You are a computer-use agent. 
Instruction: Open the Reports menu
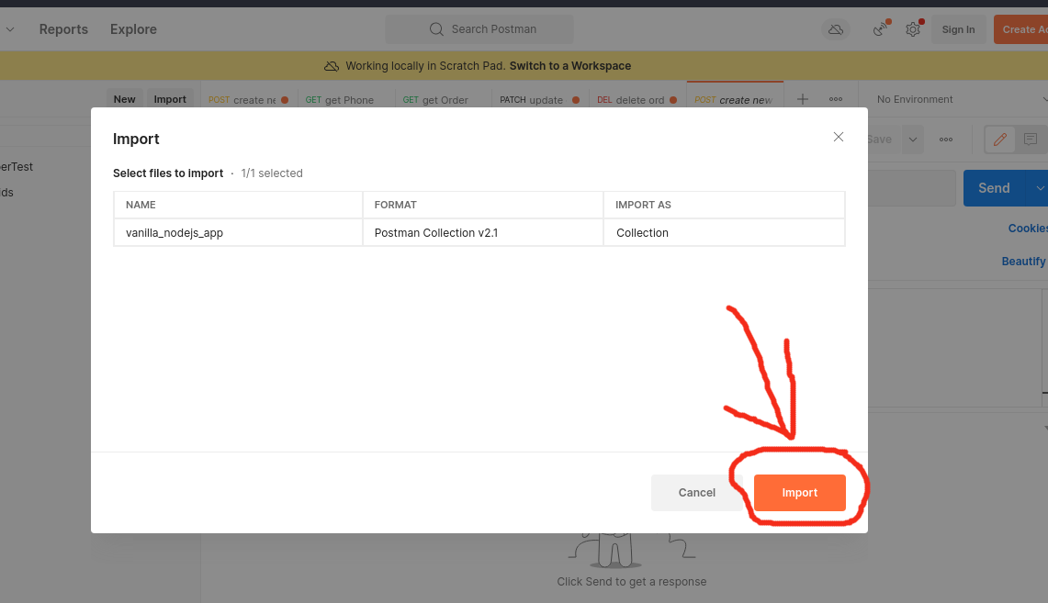[x=63, y=29]
